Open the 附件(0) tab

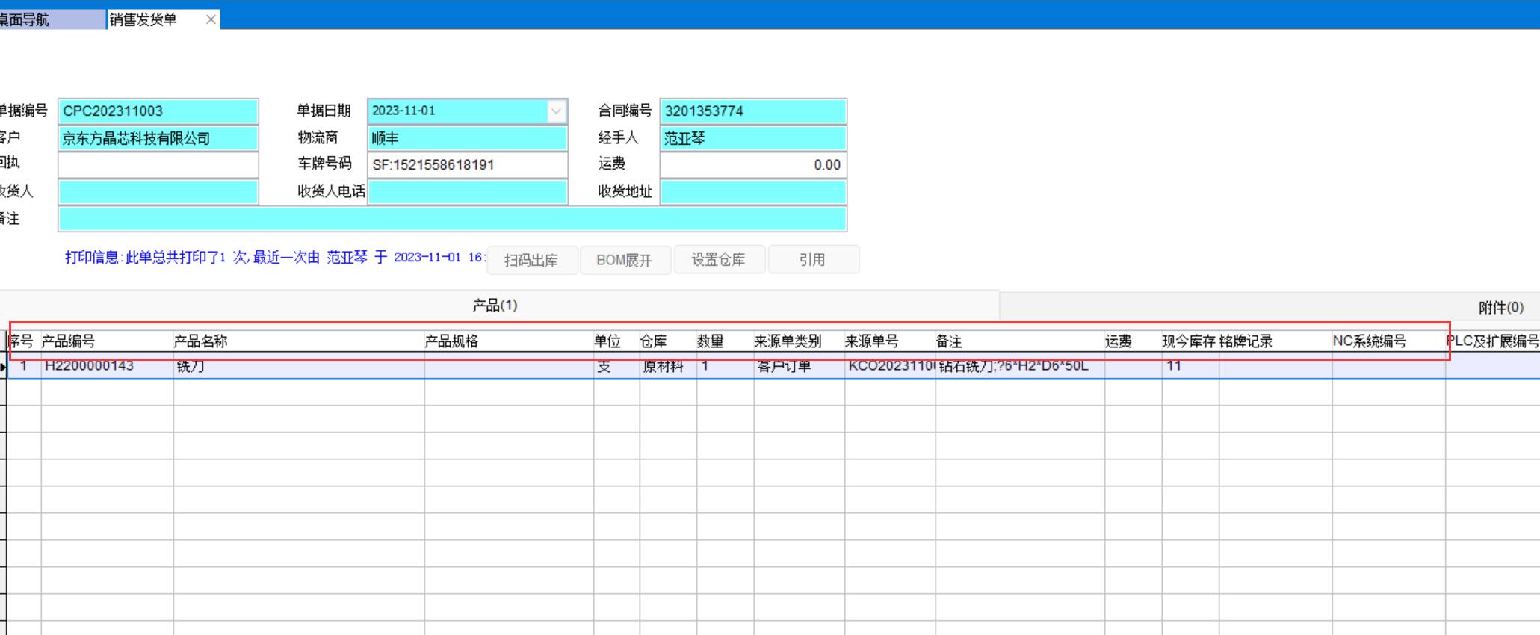coord(1500,307)
